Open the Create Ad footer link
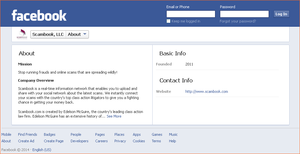This screenshot has width=300, height=154. pyautogui.click(x=26, y=141)
